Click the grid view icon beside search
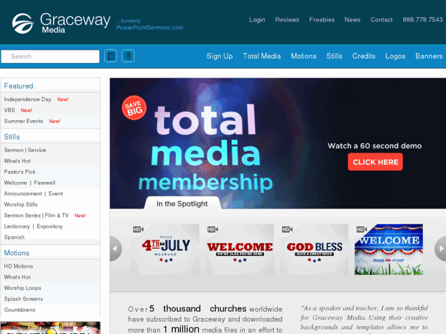446x334 pixels. [111, 56]
